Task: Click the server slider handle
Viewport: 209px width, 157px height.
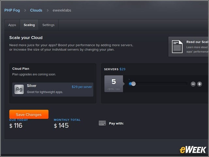Action: pos(133,84)
